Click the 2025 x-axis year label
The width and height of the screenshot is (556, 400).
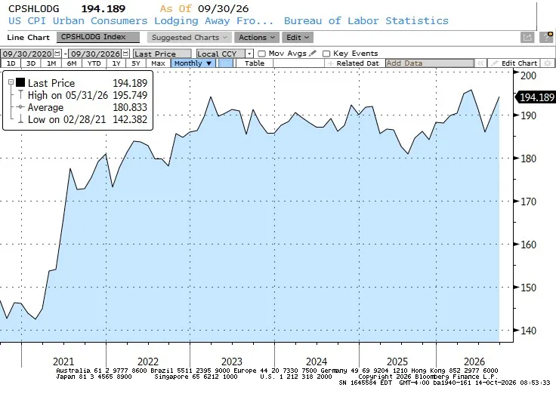397,362
